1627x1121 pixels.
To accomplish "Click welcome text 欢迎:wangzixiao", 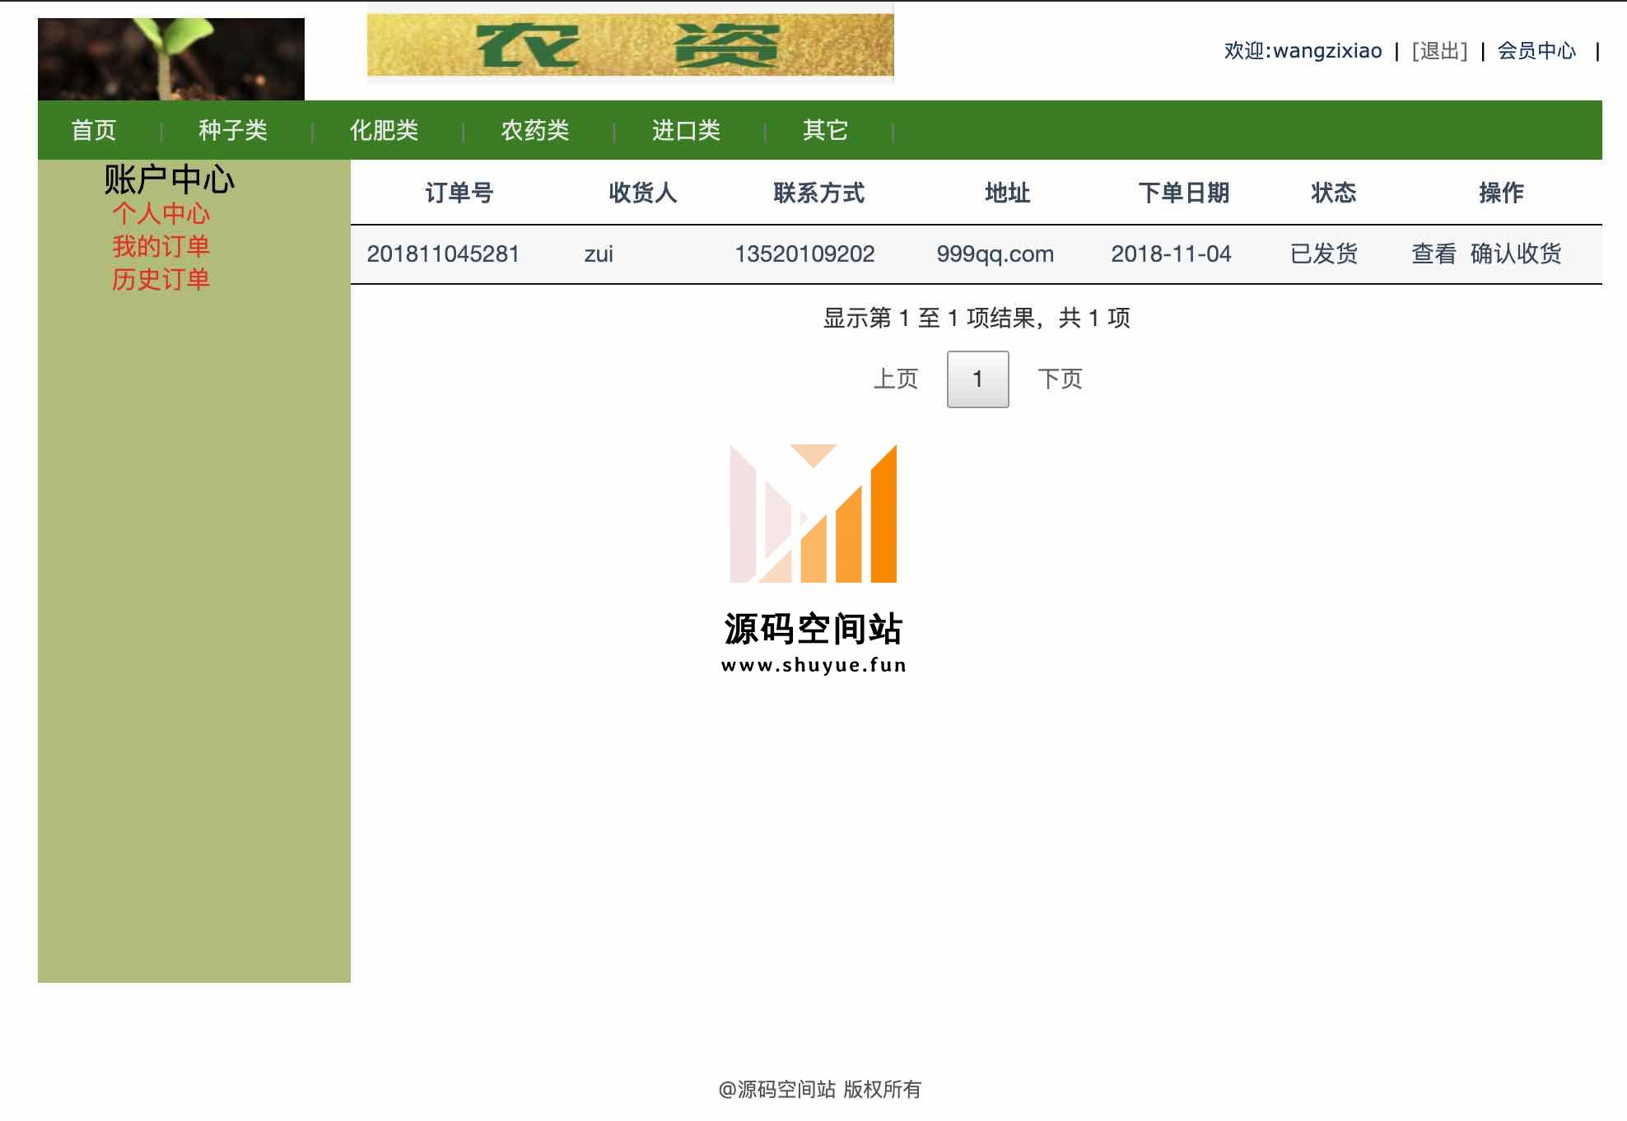I will [1303, 51].
